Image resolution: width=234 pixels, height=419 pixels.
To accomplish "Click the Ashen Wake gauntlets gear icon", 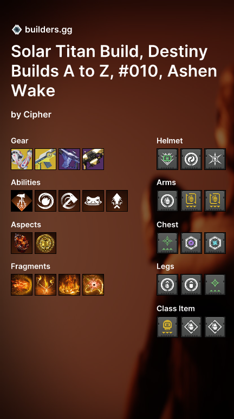I will click(22, 159).
